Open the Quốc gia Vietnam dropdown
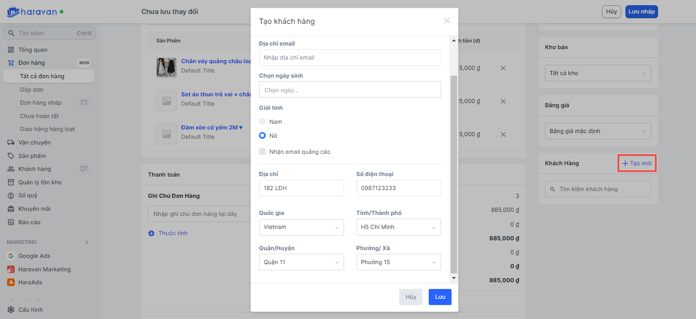 [x=301, y=227]
